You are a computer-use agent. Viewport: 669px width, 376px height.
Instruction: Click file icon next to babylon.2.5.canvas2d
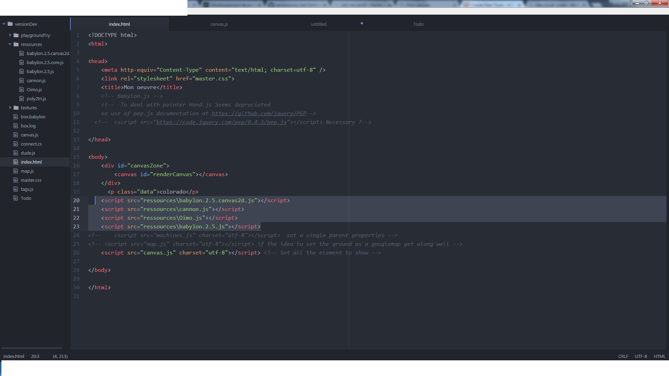tap(22, 53)
